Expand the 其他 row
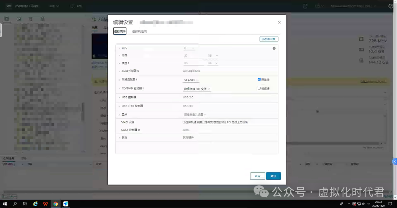This screenshot has width=397, height=208. click(119, 138)
